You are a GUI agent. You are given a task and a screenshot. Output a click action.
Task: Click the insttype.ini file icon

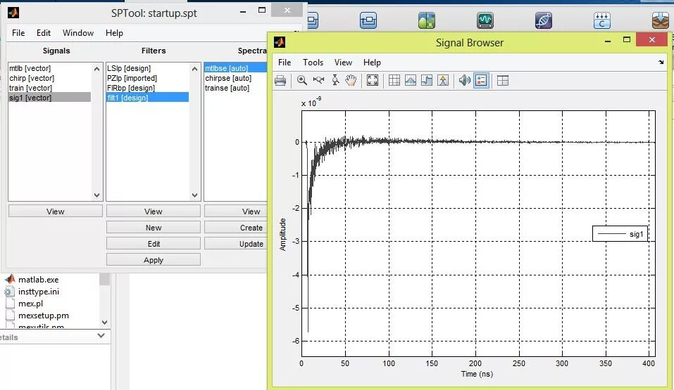click(9, 292)
